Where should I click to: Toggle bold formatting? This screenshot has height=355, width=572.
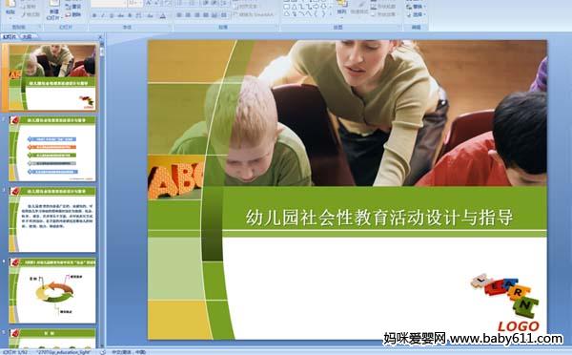[x=94, y=15]
